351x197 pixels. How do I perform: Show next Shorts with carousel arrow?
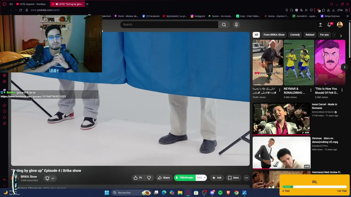(344, 67)
